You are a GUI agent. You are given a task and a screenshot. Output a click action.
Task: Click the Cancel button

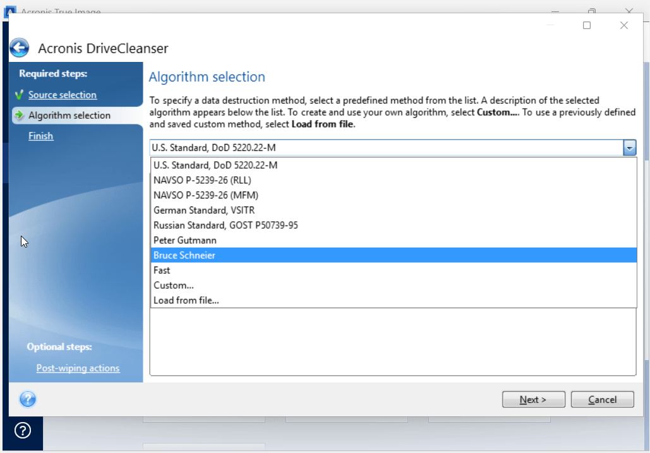[603, 399]
